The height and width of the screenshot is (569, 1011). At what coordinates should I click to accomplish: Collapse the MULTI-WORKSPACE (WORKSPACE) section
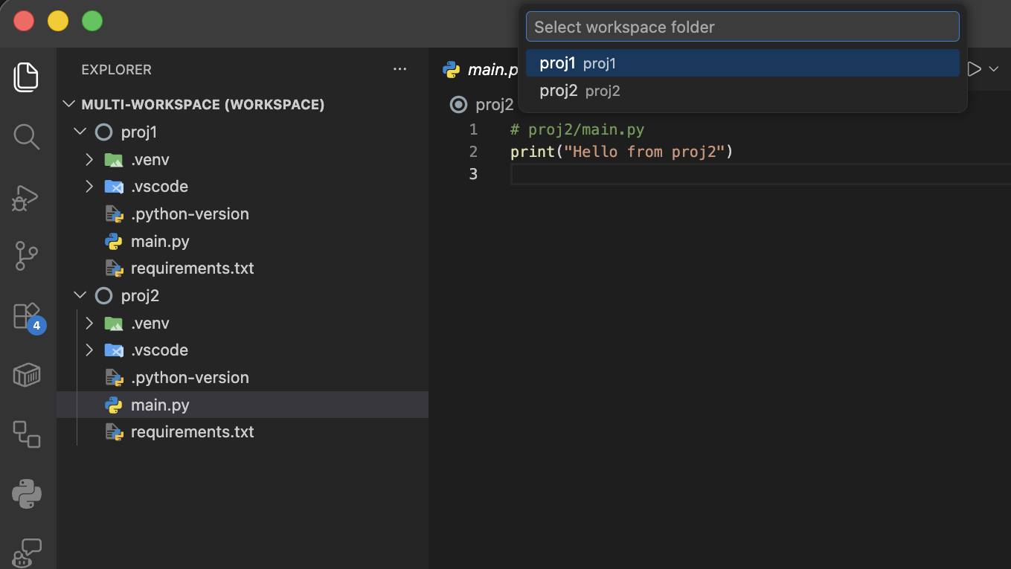[68, 104]
